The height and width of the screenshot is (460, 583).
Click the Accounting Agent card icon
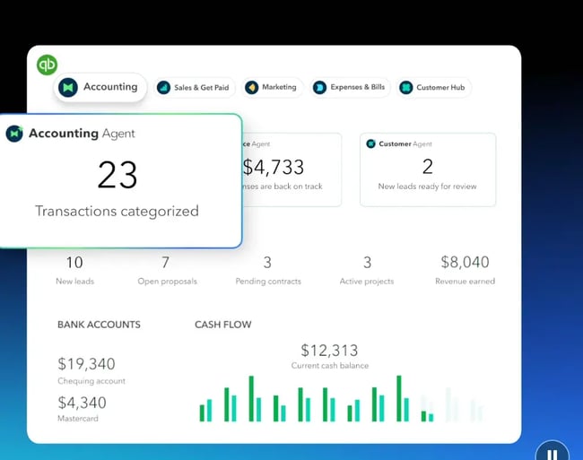click(14, 134)
